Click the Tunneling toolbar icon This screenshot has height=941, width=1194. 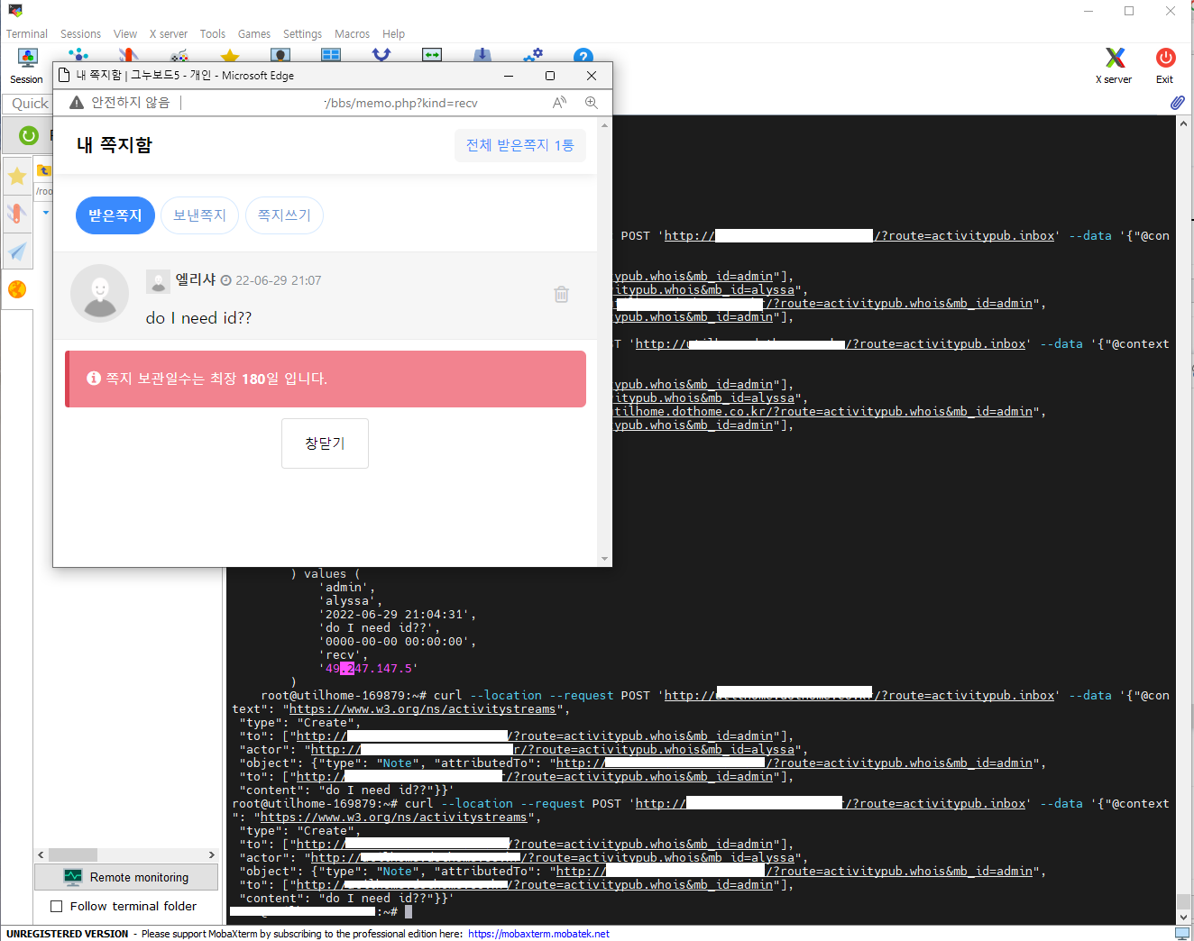click(432, 56)
